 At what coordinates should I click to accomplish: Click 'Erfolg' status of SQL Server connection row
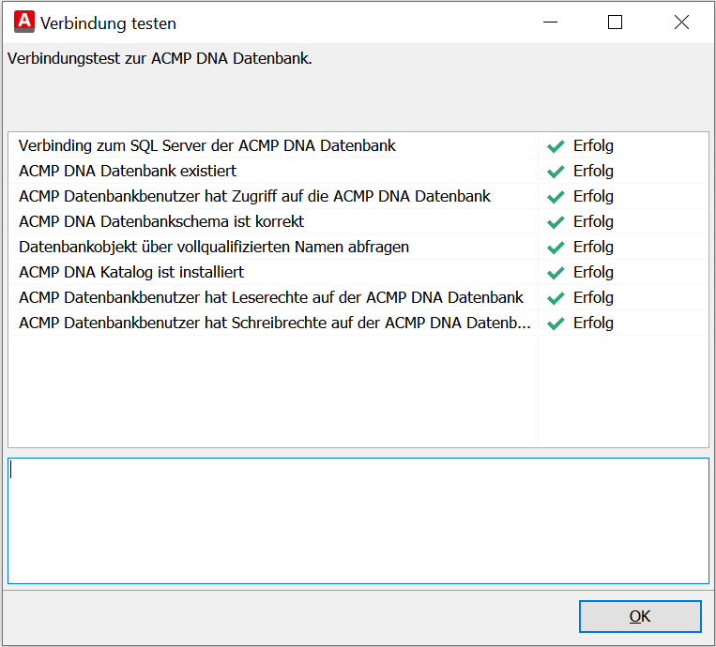(x=593, y=146)
